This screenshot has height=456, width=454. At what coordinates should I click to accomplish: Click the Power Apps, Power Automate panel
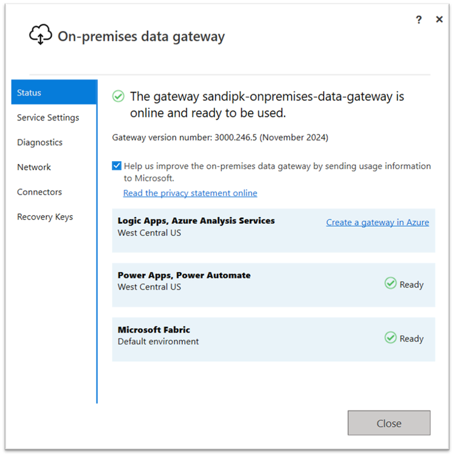coord(243,285)
